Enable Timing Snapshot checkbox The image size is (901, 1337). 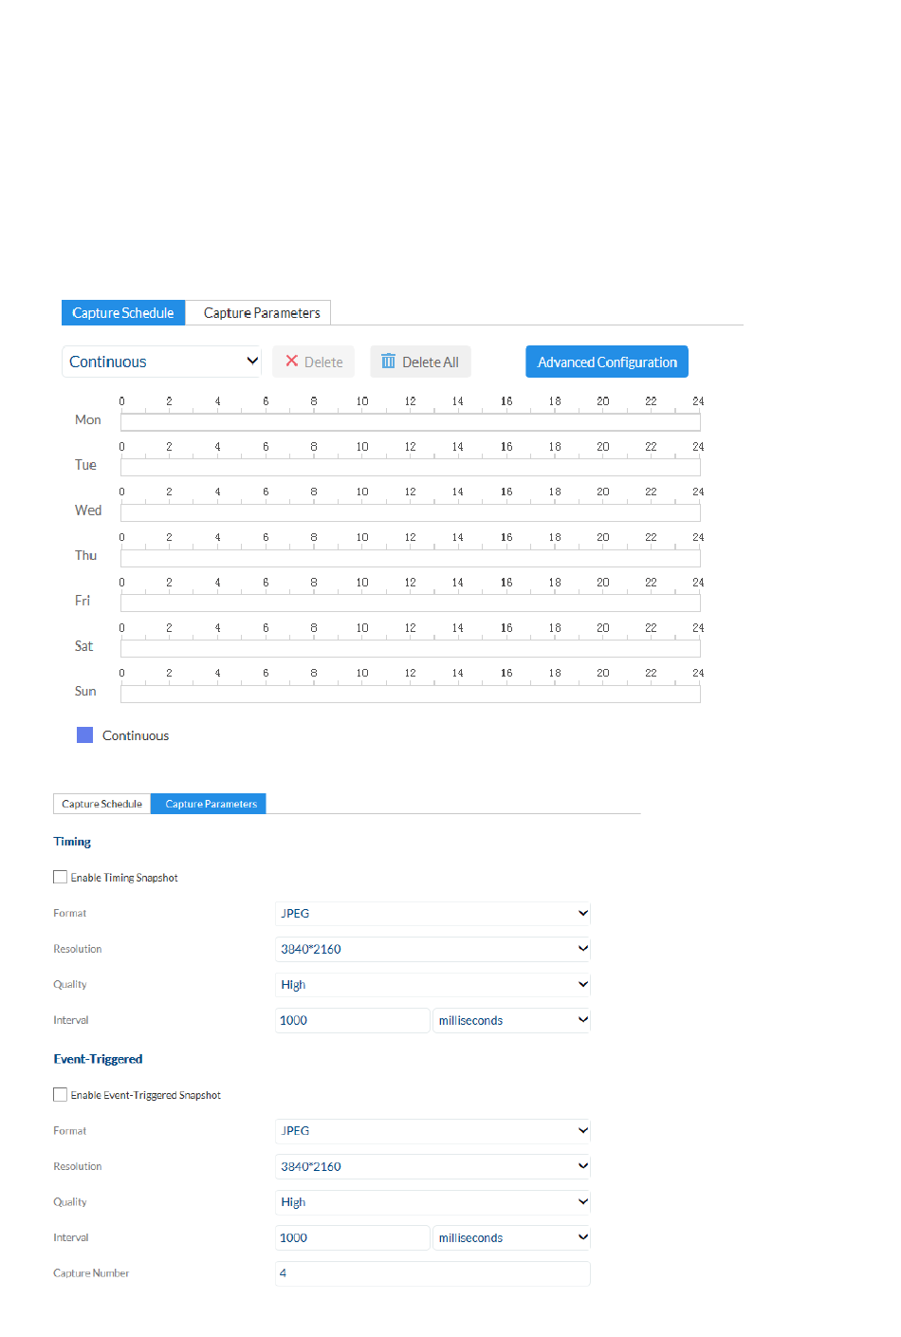(61, 878)
